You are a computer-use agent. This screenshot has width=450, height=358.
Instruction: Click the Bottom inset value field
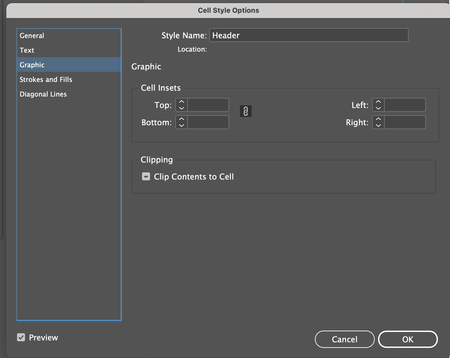click(208, 122)
